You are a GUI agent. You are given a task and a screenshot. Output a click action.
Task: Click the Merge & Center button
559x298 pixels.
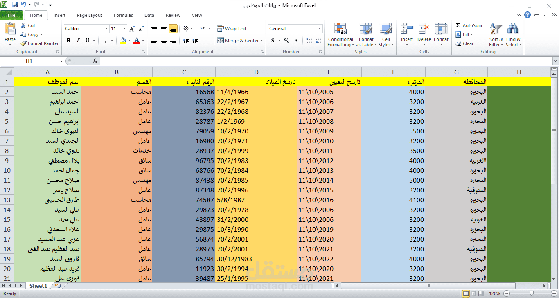239,41
